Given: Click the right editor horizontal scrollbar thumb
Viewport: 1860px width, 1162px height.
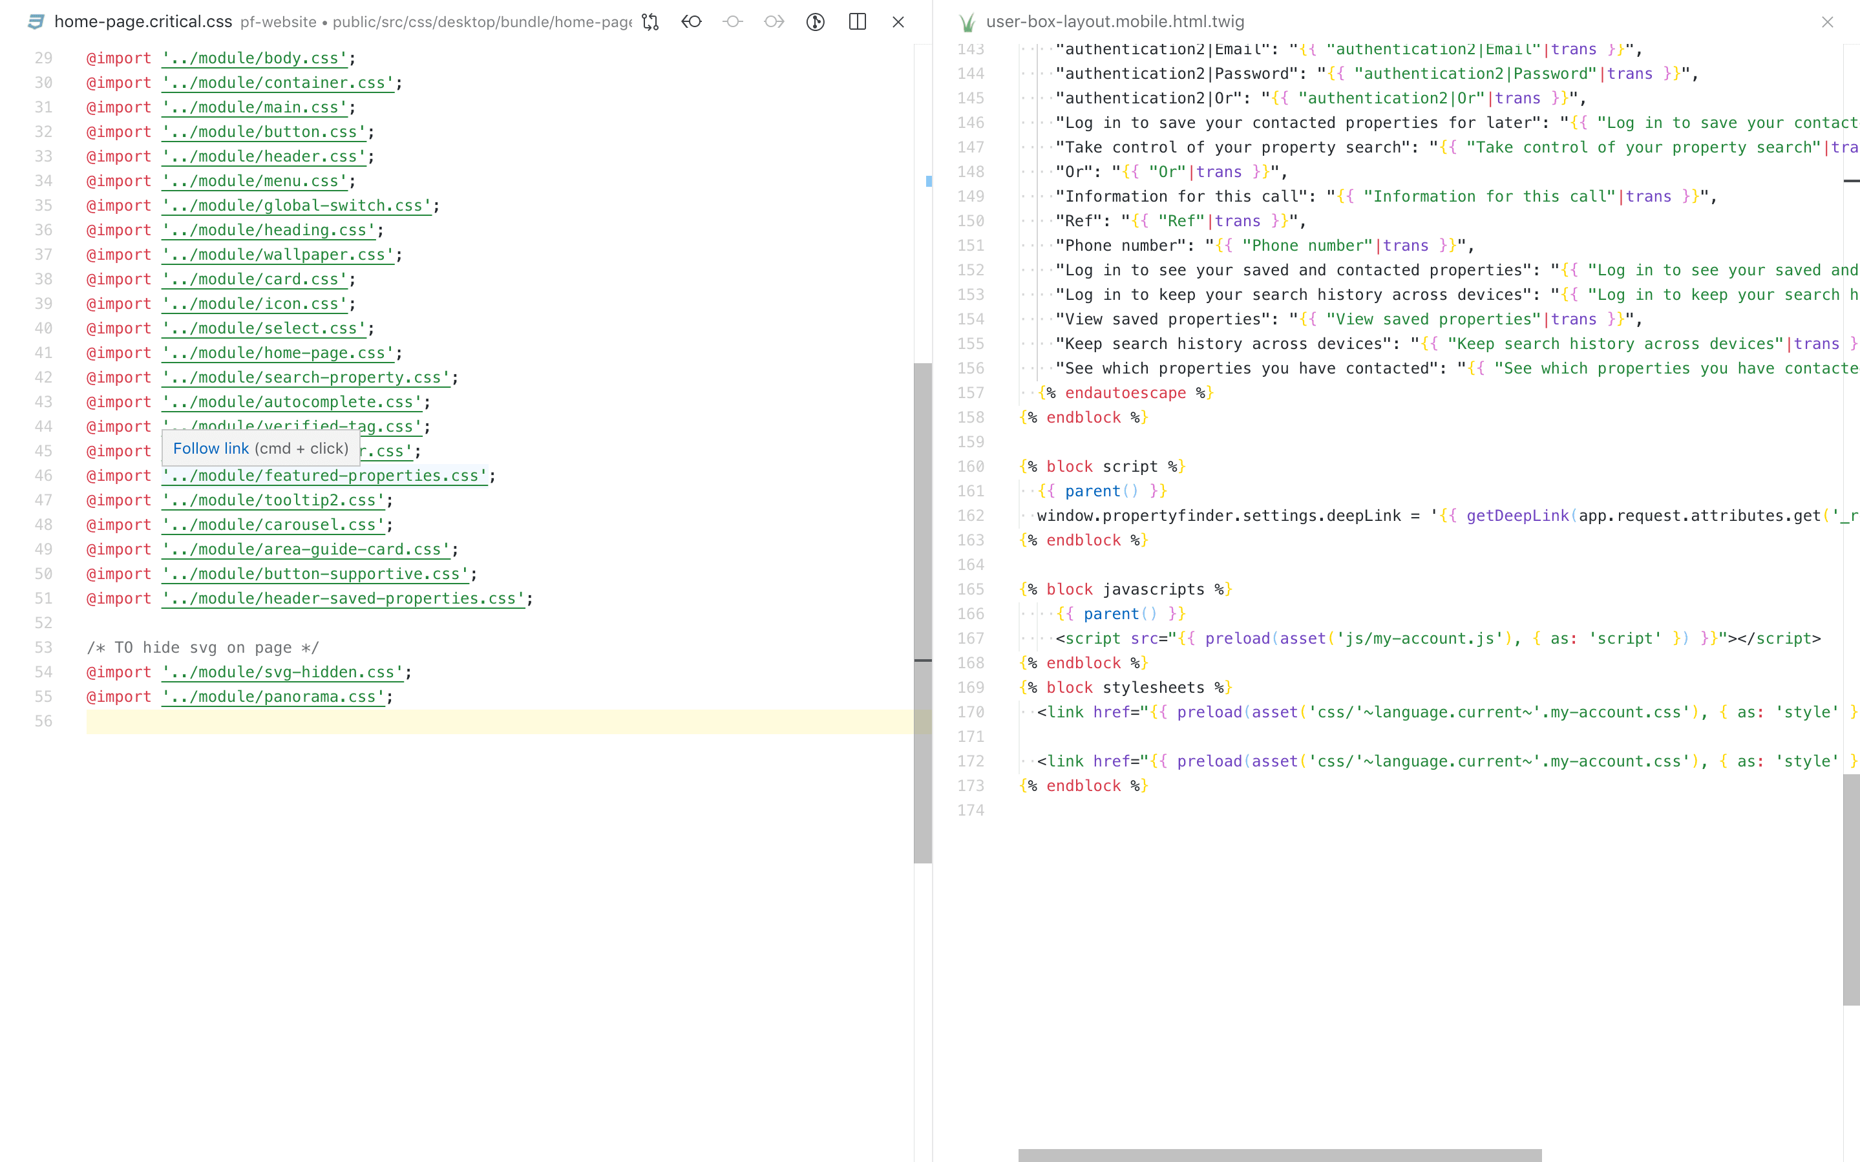Looking at the screenshot, I should (1279, 1155).
